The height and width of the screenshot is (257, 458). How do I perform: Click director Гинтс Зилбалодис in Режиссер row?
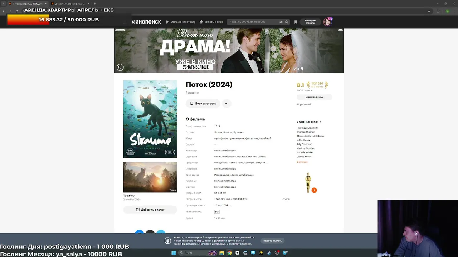(225, 151)
